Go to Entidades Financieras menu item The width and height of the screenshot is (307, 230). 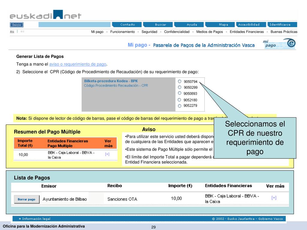click(x=247, y=32)
